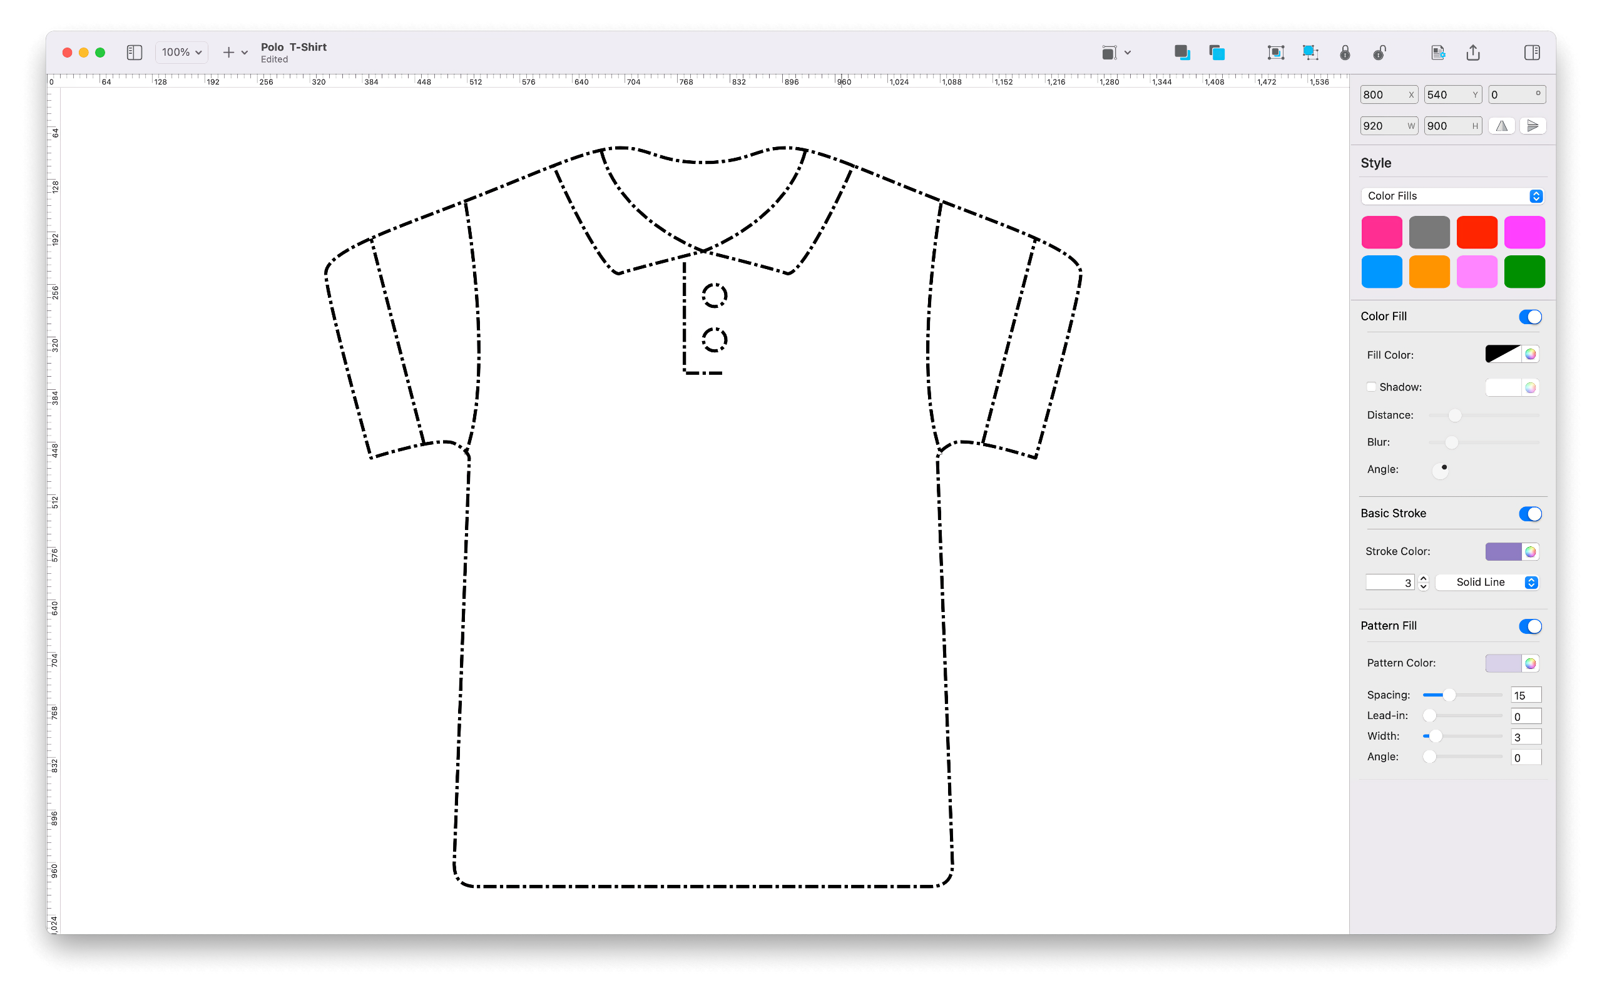The width and height of the screenshot is (1602, 995).
Task: Click the plus insert shape button
Action: click(228, 53)
